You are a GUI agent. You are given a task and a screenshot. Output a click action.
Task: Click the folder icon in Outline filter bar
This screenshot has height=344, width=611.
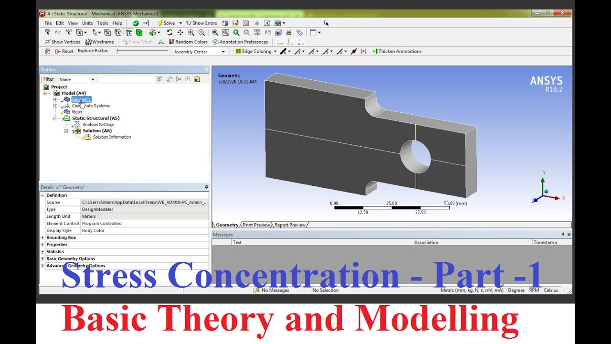(x=197, y=79)
